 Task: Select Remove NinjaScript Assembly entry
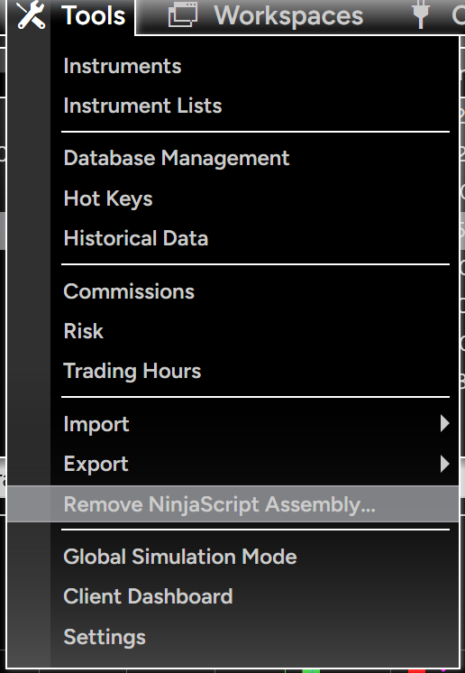tap(232, 504)
